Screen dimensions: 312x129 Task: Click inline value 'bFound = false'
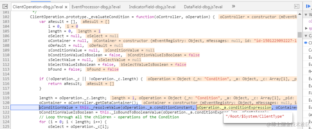(x=102, y=69)
